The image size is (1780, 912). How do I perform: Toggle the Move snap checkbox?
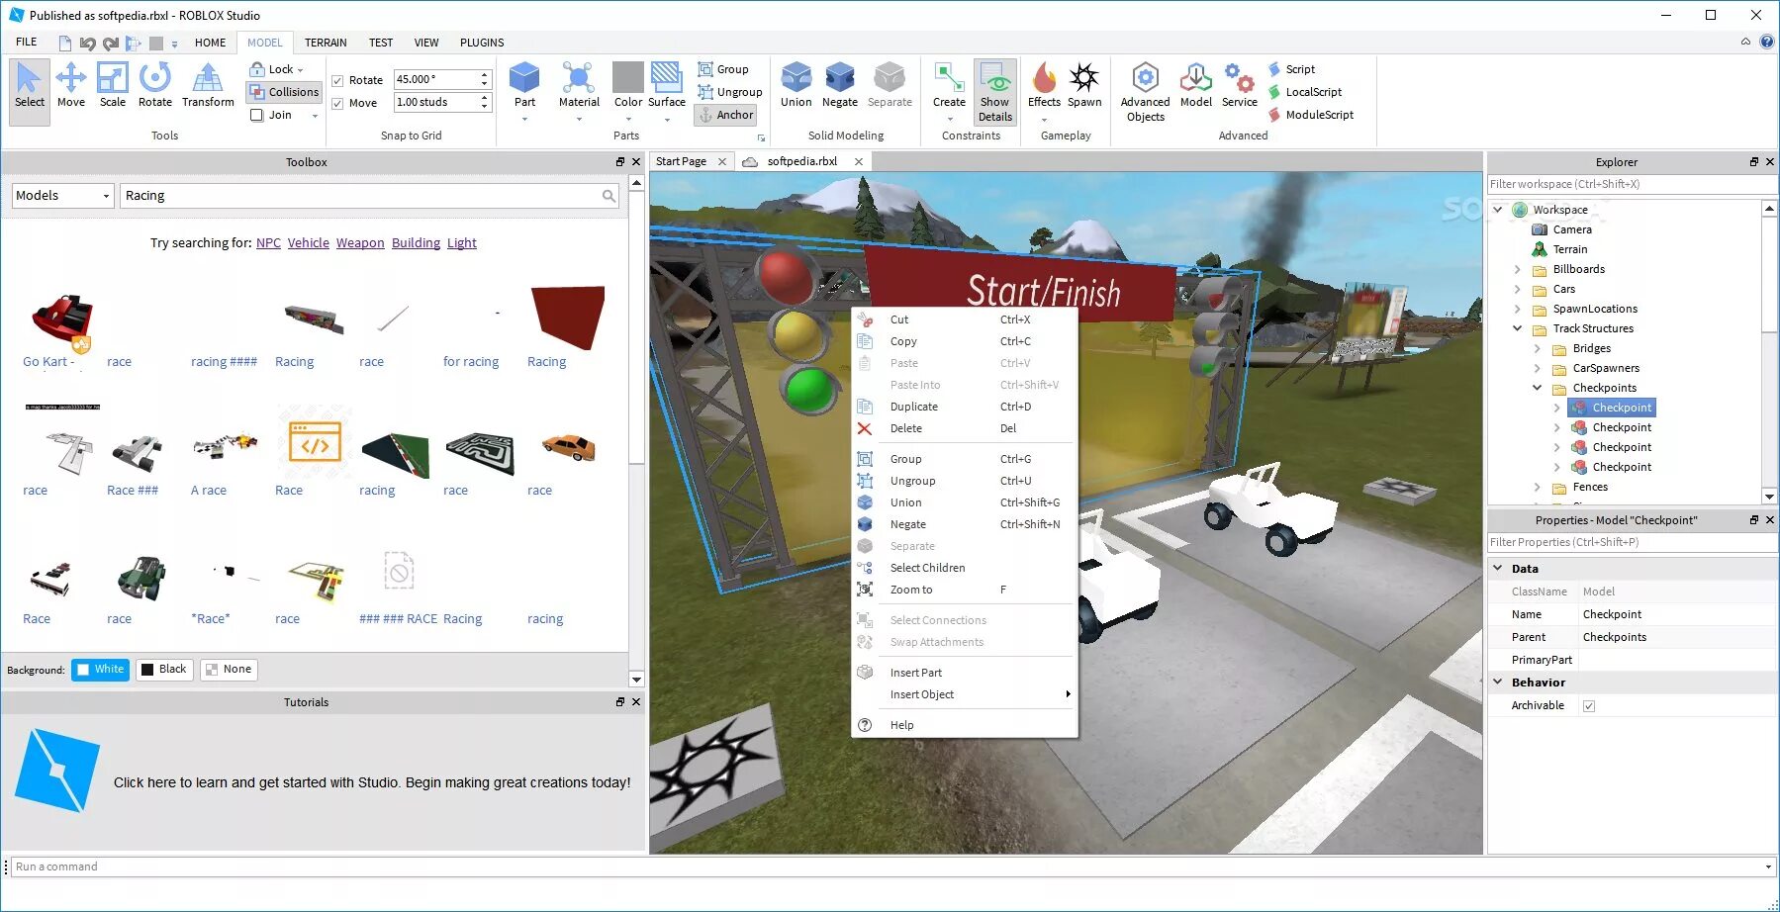337,103
